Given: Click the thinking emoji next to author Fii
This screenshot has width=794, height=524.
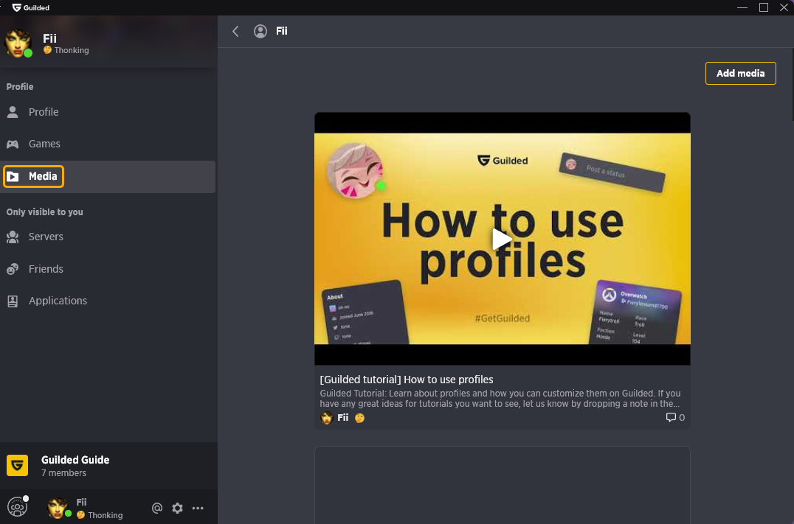Looking at the screenshot, I should [359, 418].
